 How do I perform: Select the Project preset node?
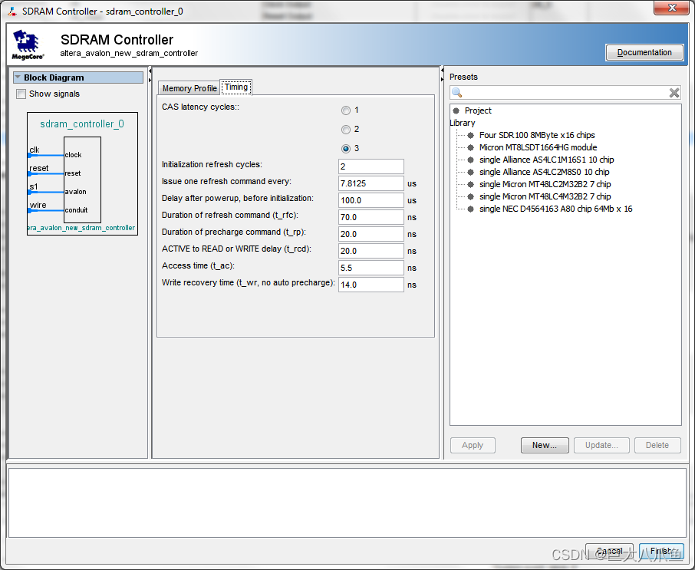(478, 110)
